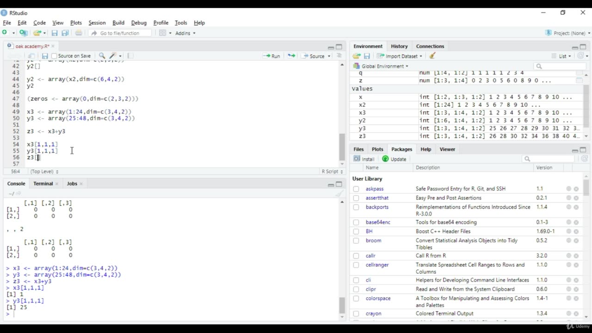Image resolution: width=592 pixels, height=333 pixels.
Task: Show document outline icon in editor
Action: coord(339,56)
